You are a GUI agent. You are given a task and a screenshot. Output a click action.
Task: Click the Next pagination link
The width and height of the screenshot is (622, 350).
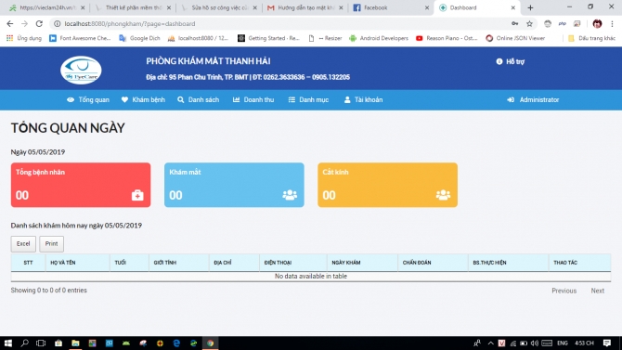coord(598,291)
